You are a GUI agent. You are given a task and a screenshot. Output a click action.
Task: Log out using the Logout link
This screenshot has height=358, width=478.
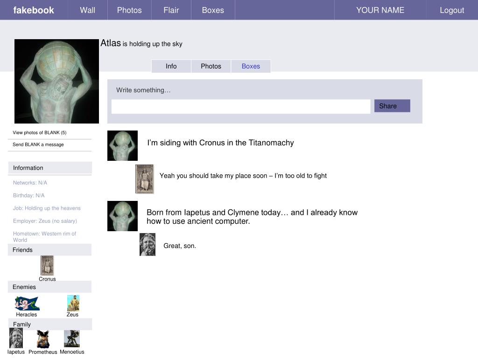pyautogui.click(x=452, y=10)
